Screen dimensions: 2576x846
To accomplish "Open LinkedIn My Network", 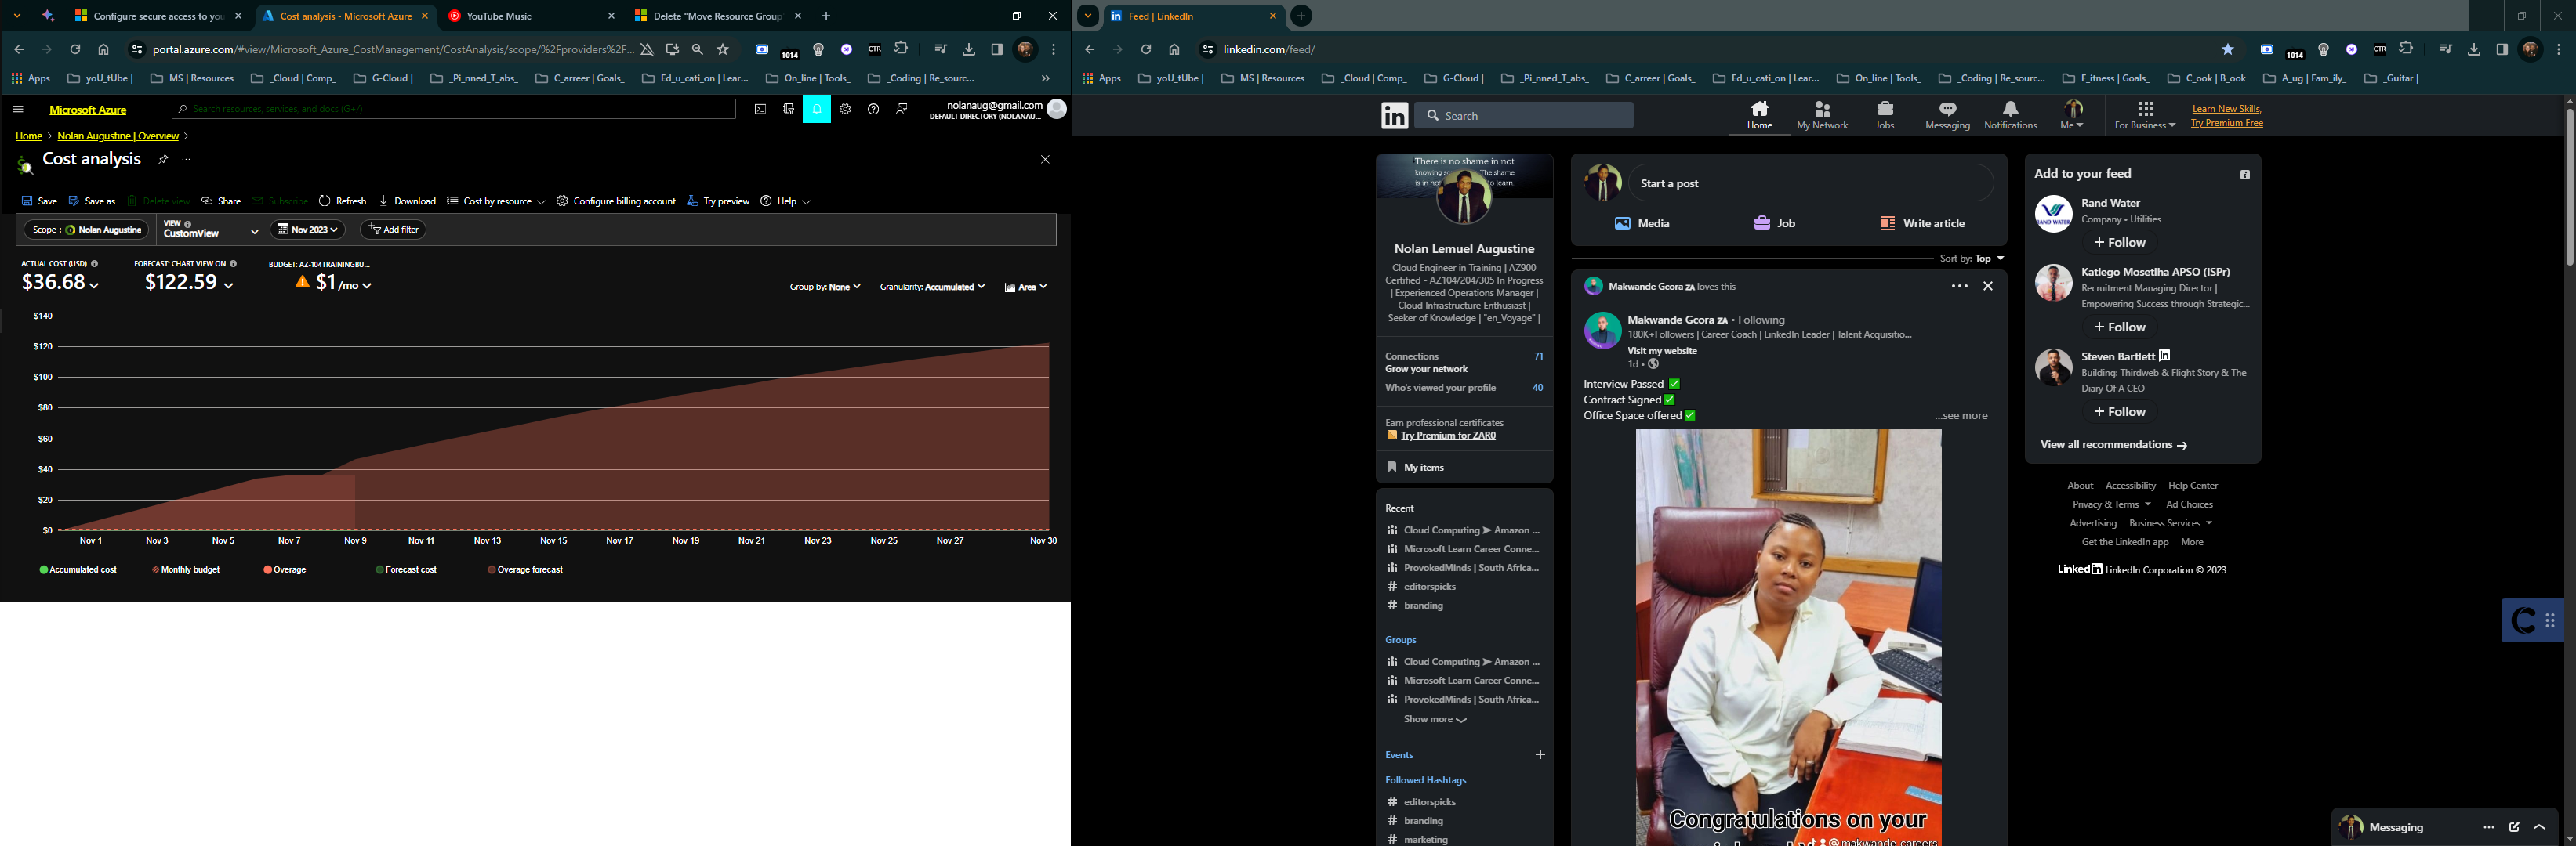I will tap(1822, 116).
